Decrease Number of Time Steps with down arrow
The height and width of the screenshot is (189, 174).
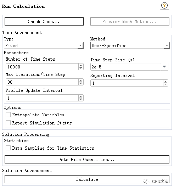[x=81, y=68]
